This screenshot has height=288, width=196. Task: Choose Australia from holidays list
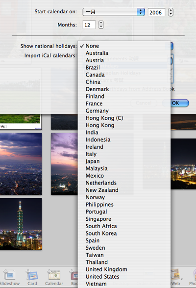(x=124, y=53)
